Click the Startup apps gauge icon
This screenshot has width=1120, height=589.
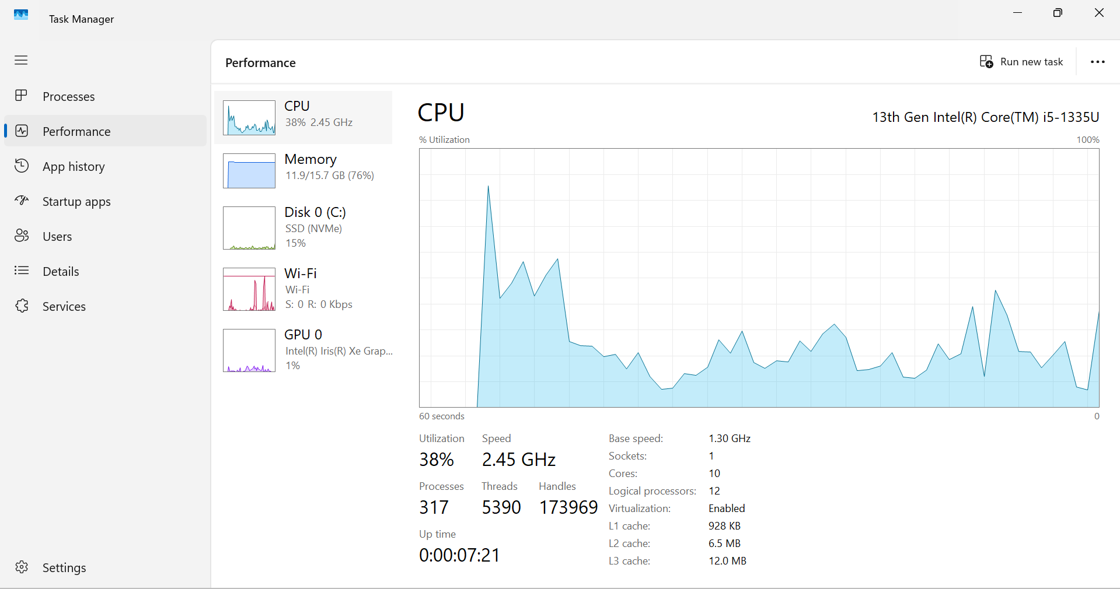click(x=22, y=201)
